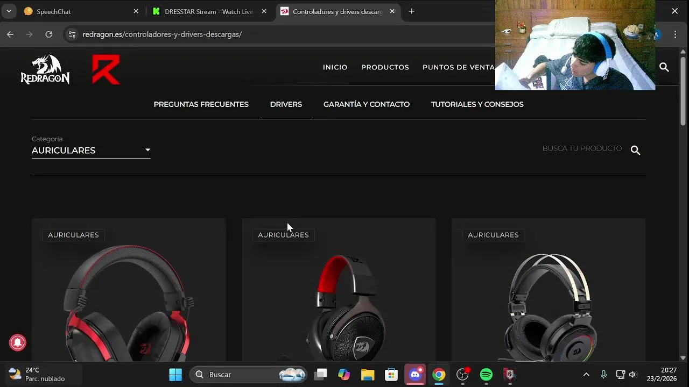The height and width of the screenshot is (387, 689).
Task: Reload the page
Action: tap(49, 34)
